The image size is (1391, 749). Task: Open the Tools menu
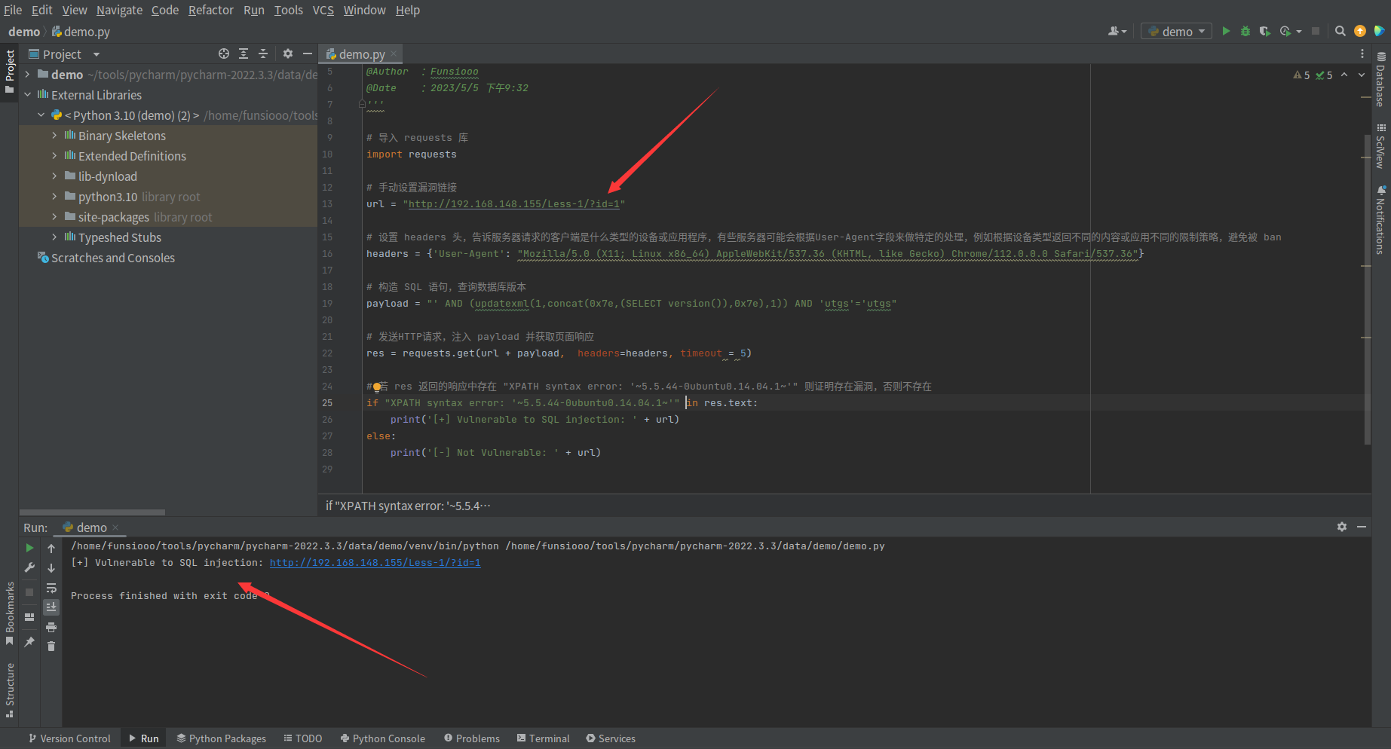tap(289, 10)
